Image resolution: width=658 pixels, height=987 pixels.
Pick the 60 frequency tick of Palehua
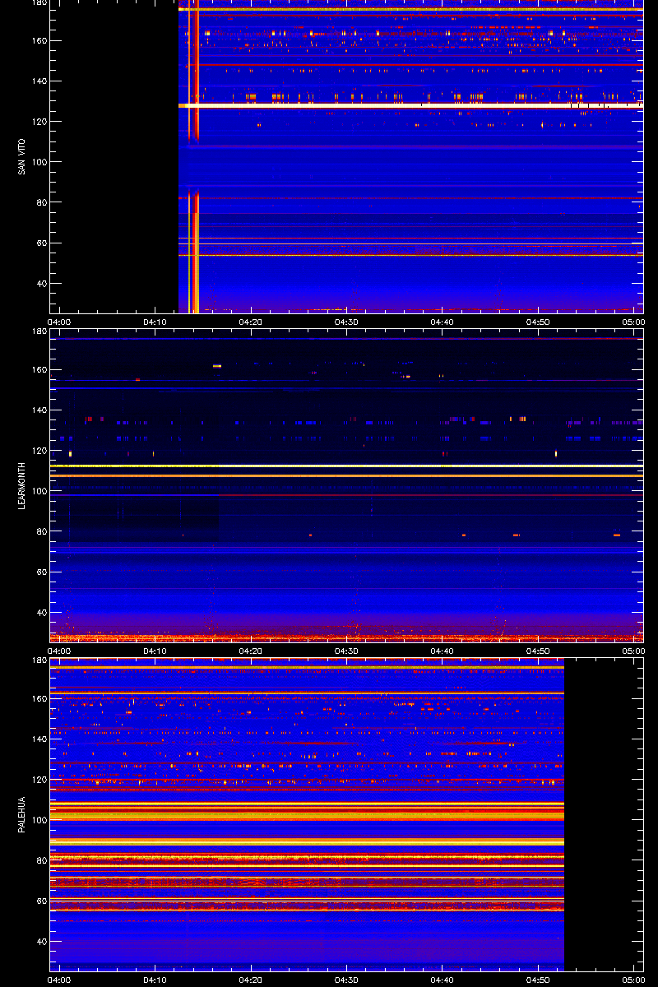point(41,901)
